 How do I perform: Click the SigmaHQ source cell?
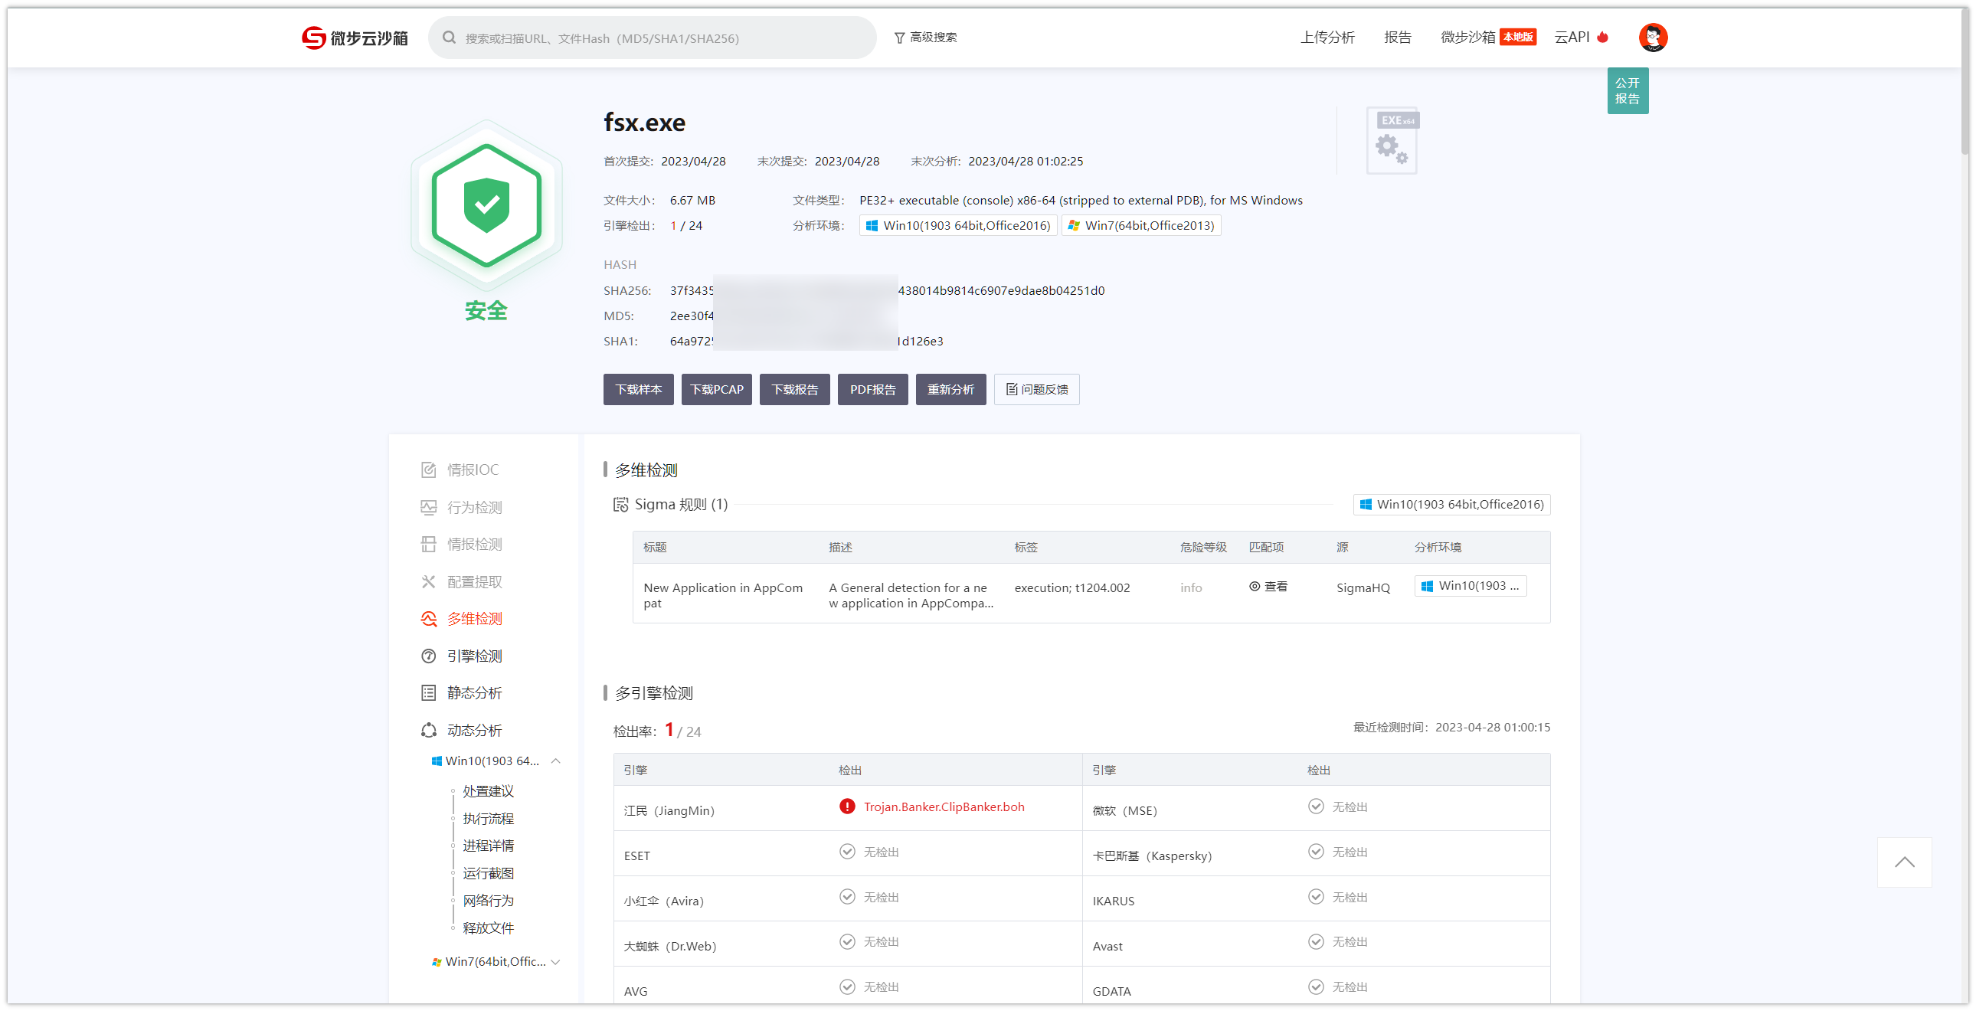pos(1363,587)
